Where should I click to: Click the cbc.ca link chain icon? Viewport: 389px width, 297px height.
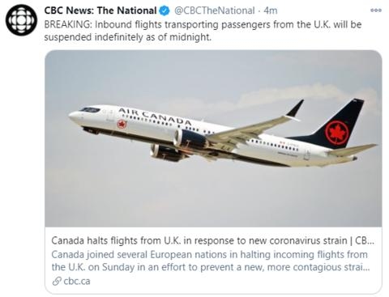click(x=57, y=282)
